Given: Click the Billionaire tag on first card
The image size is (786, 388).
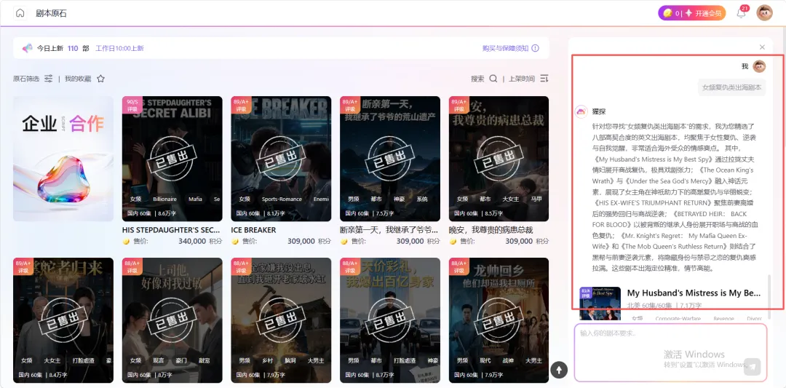Looking at the screenshot, I should pyautogui.click(x=165, y=199).
